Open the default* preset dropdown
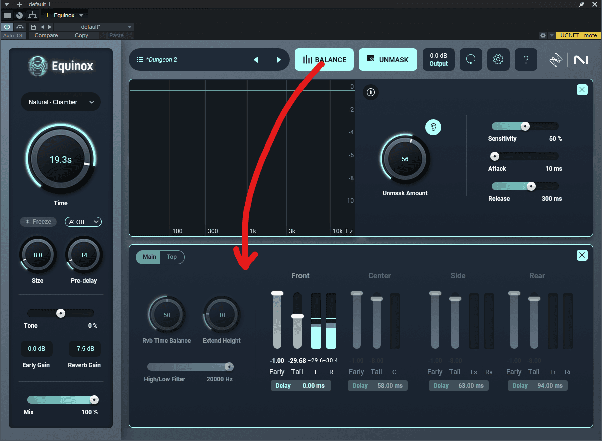The width and height of the screenshot is (602, 441). pos(94,27)
